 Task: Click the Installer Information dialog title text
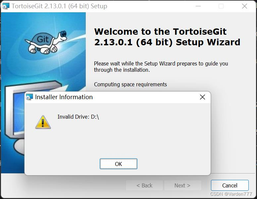pos(64,97)
